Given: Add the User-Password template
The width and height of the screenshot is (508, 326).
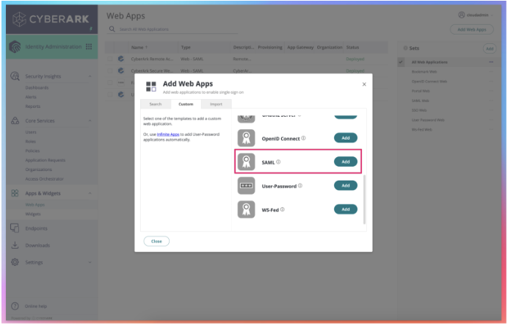Looking at the screenshot, I should pos(346,185).
